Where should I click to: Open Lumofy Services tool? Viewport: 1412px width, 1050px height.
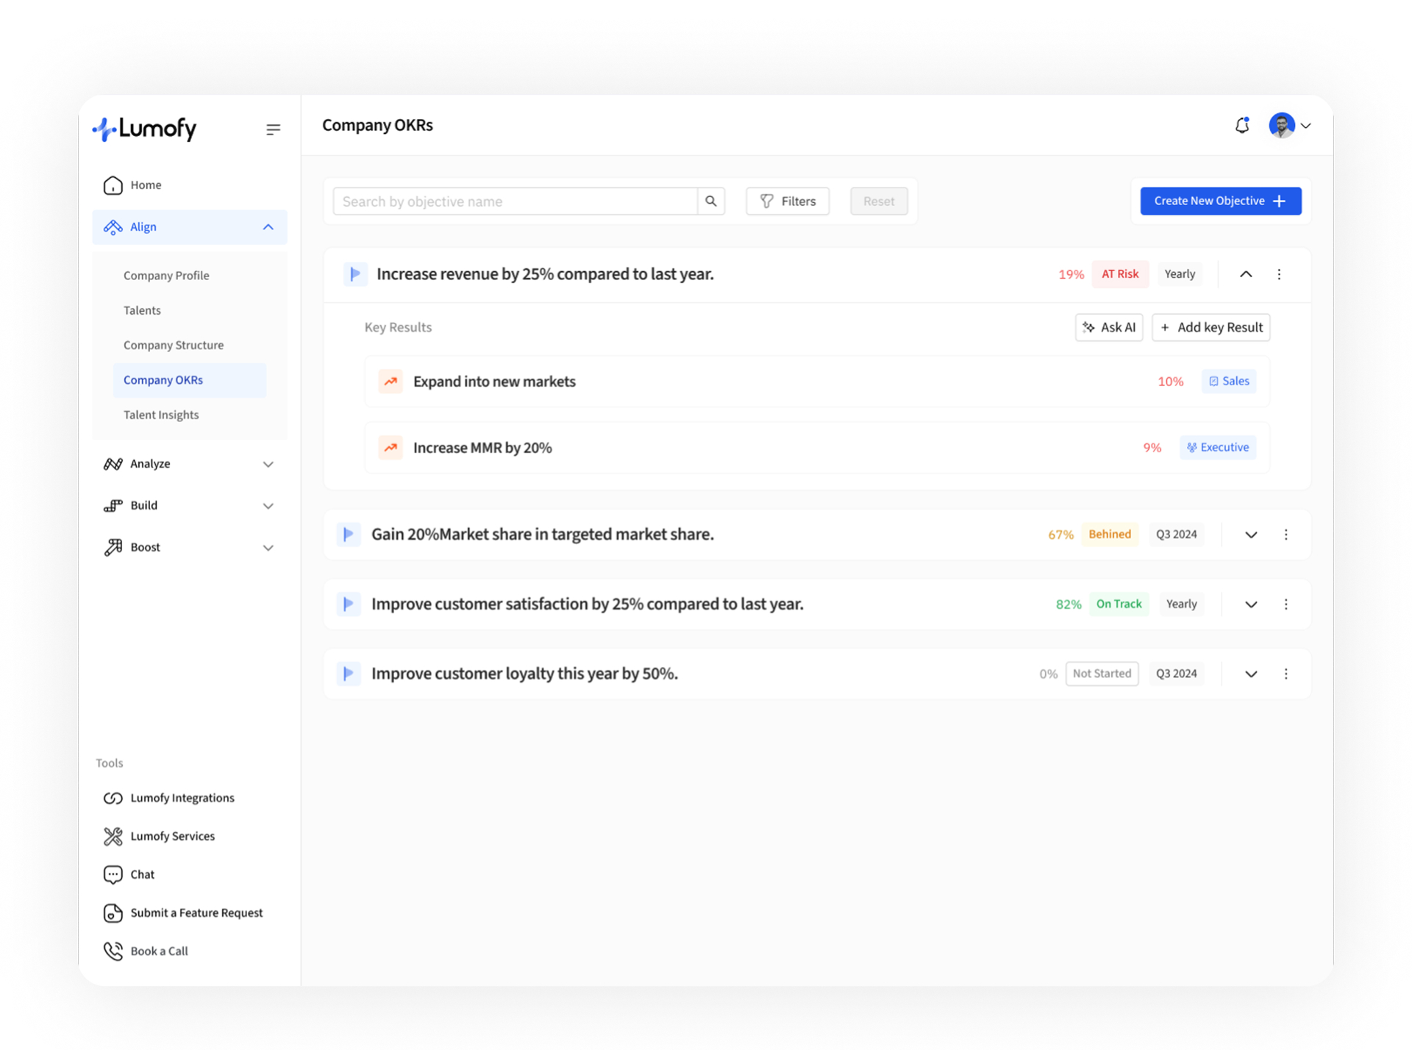[173, 836]
